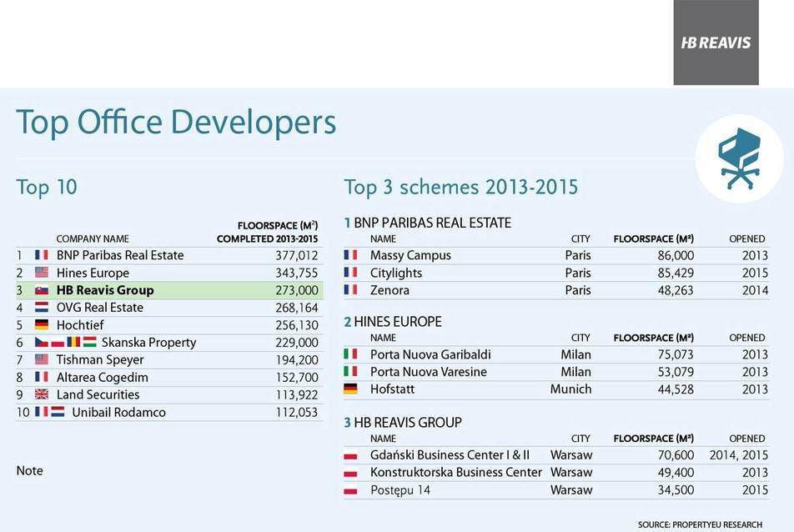
Task: Select the "Gdański Business Center I & II" scheme name
Action: coord(450,455)
